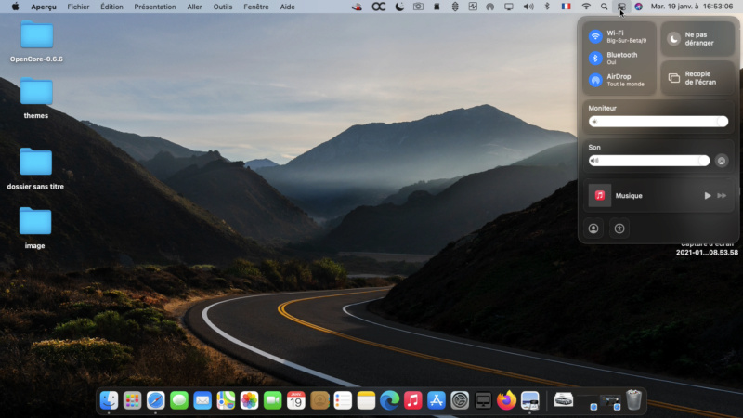Viewport: 743px width, 418px height.
Task: Open Photos from the Dock
Action: coord(249,400)
